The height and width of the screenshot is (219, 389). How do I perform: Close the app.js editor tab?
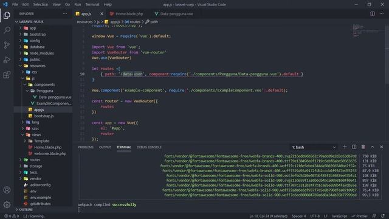(102, 13)
